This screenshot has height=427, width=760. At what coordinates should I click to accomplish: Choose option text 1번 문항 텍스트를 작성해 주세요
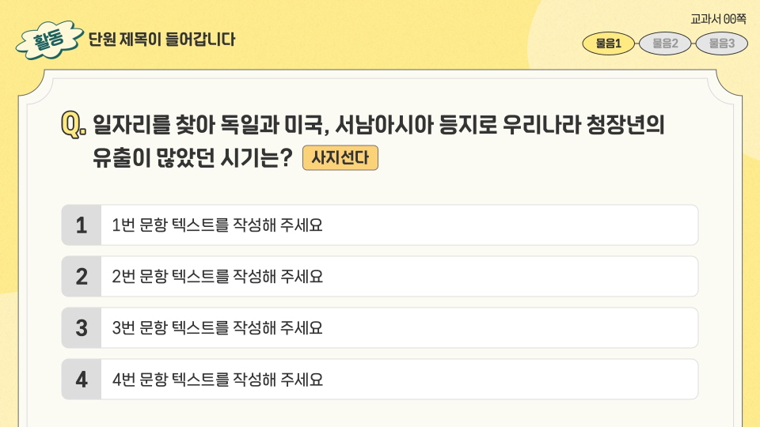tap(217, 225)
